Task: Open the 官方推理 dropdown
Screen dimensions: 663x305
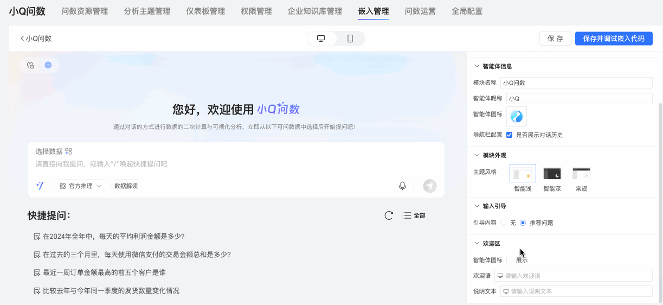Action: [81, 186]
